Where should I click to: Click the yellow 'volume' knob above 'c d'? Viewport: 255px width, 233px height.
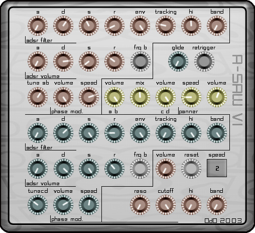point(166,97)
